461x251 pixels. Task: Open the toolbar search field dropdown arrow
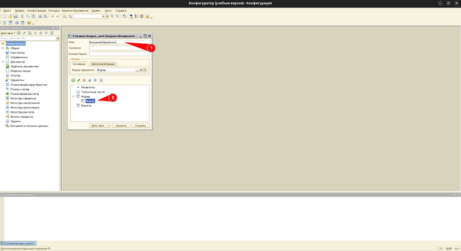pos(104,17)
